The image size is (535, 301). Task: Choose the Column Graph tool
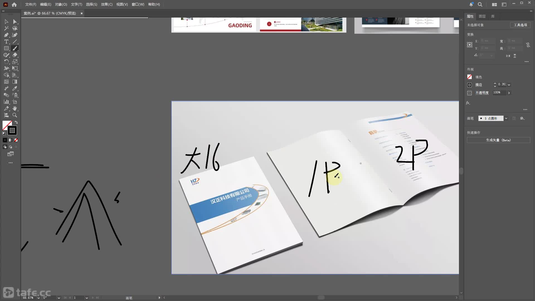(6, 102)
